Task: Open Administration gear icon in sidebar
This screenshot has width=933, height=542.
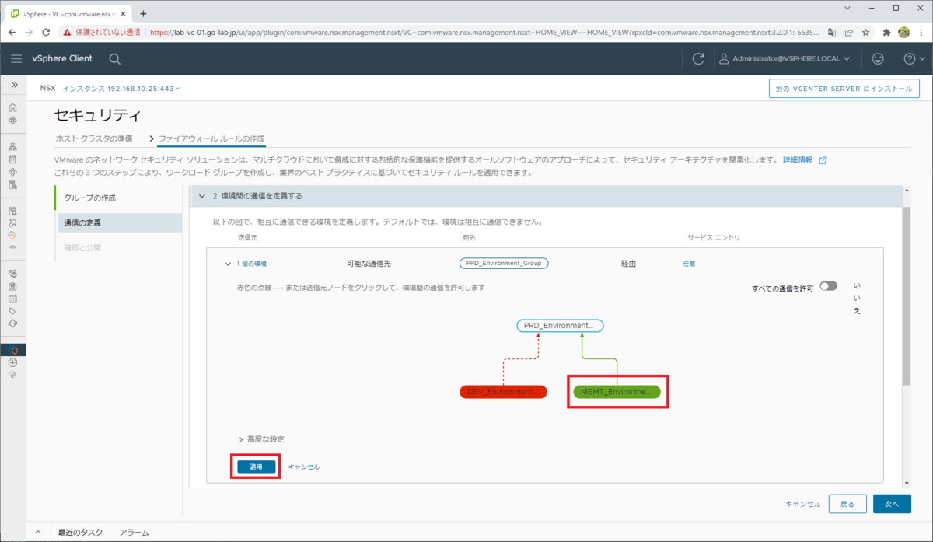Action: (12, 273)
